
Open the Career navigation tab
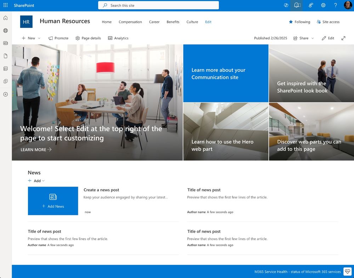coord(154,22)
